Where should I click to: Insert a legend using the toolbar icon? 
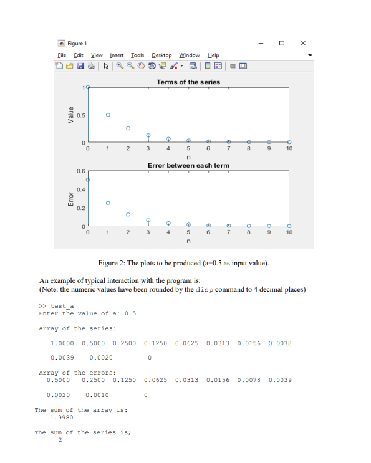point(218,66)
